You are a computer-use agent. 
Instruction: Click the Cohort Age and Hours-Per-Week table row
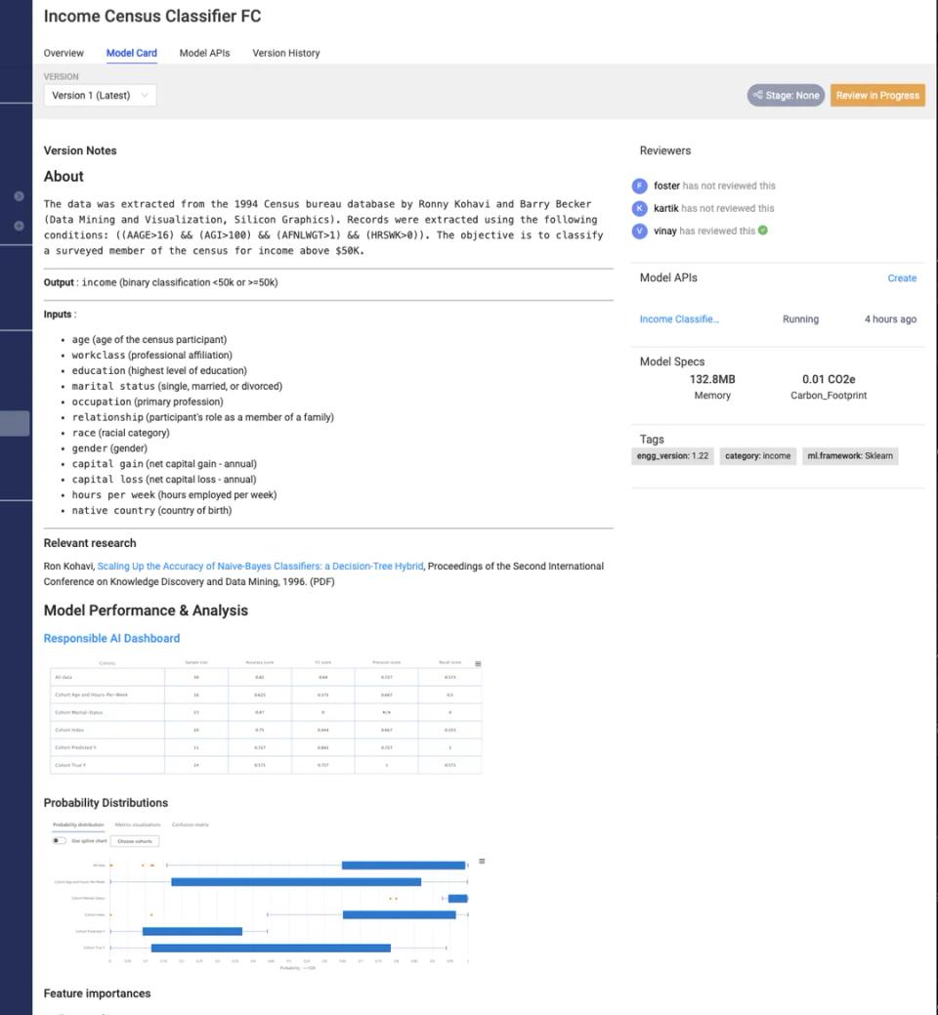266,695
